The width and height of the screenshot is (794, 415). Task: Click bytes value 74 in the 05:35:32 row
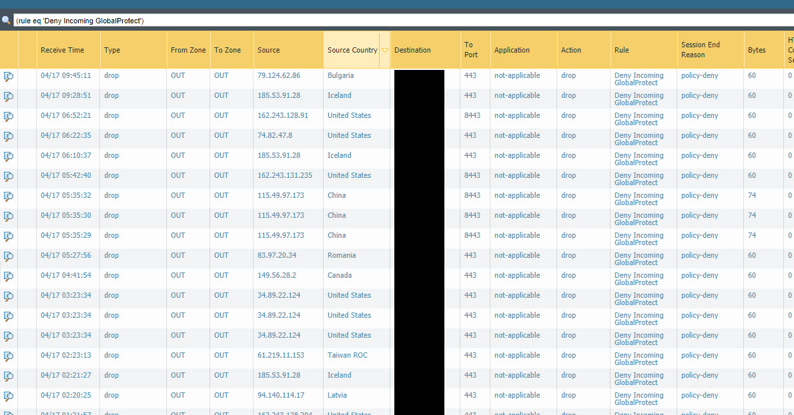pyautogui.click(x=751, y=195)
